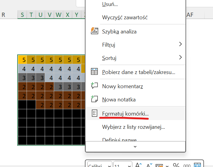Image resolution: width=213 pixels, height=167 pixels.
Task: Expand the Filtruj submenu arrow
Action: (180, 44)
